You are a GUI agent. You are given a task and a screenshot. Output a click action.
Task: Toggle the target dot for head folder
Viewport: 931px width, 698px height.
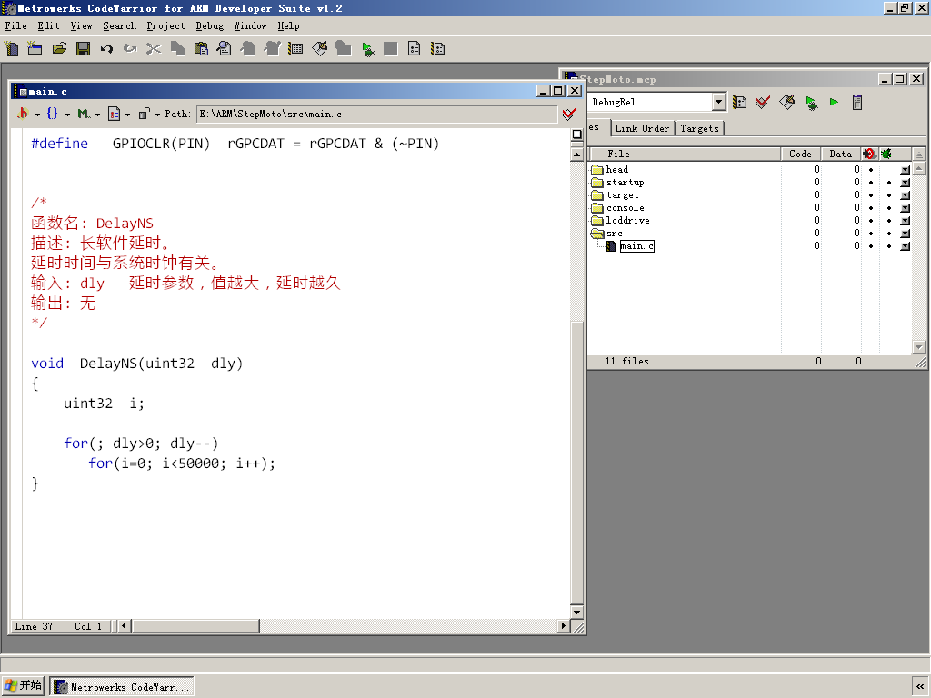[x=871, y=170]
